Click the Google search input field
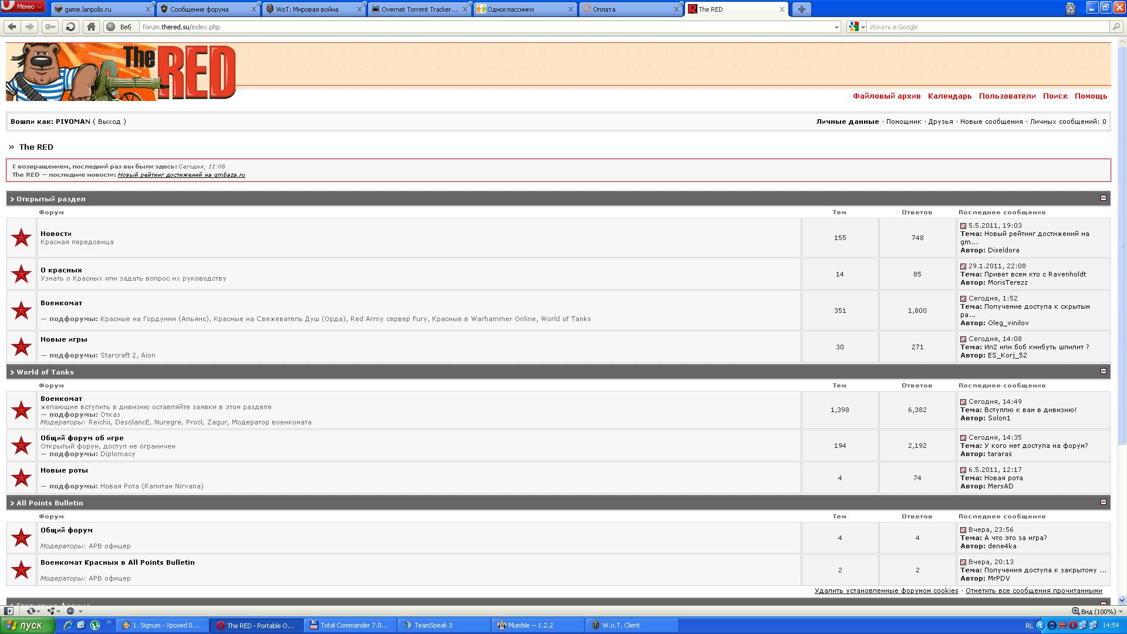The height and width of the screenshot is (634, 1127). click(x=988, y=27)
